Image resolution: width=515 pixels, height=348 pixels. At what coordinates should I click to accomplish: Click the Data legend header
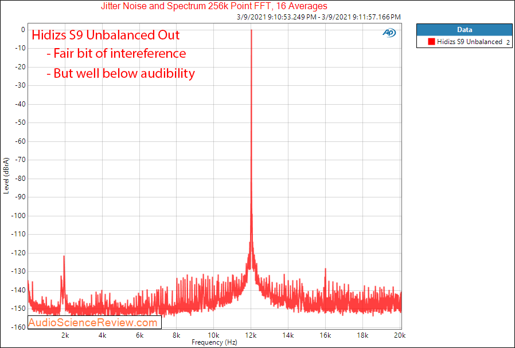coord(465,30)
